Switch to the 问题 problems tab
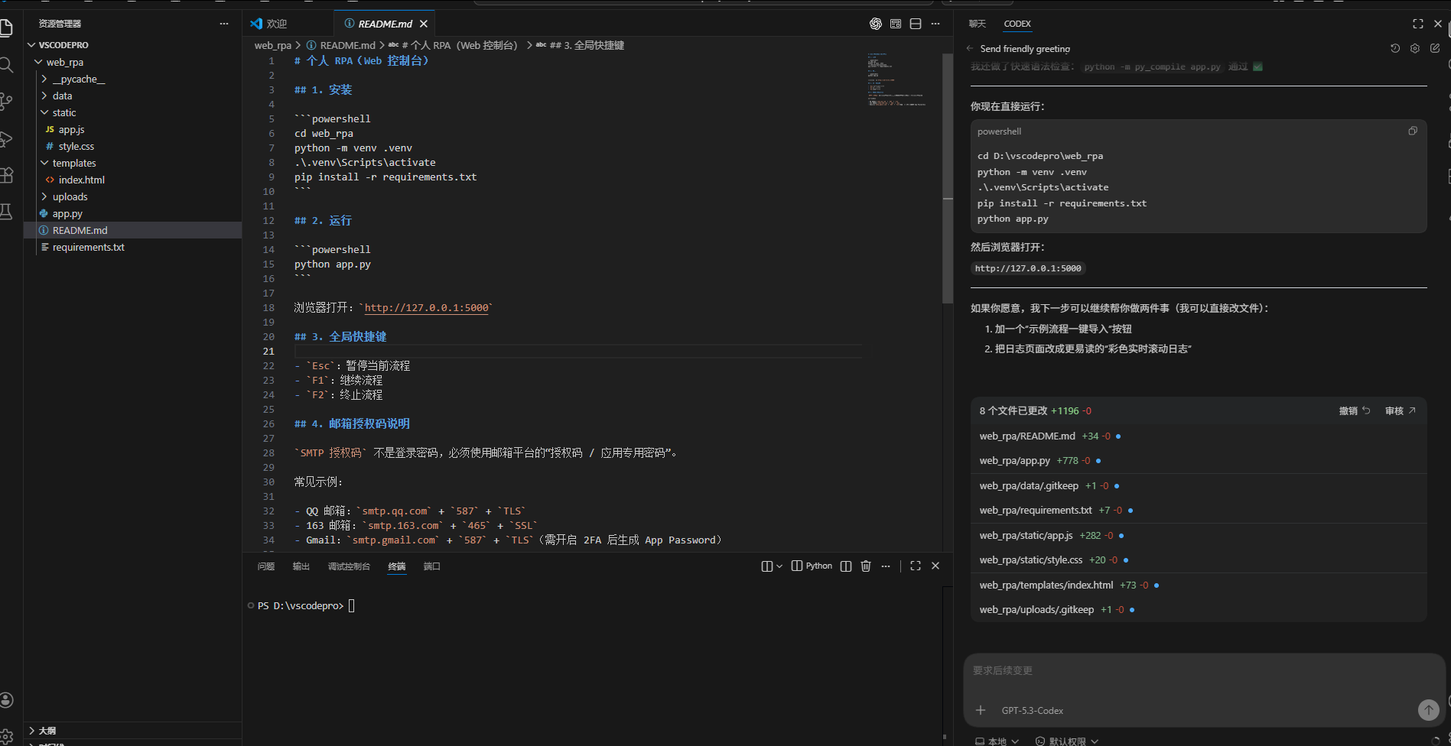Image resolution: width=1451 pixels, height=746 pixels. (266, 566)
